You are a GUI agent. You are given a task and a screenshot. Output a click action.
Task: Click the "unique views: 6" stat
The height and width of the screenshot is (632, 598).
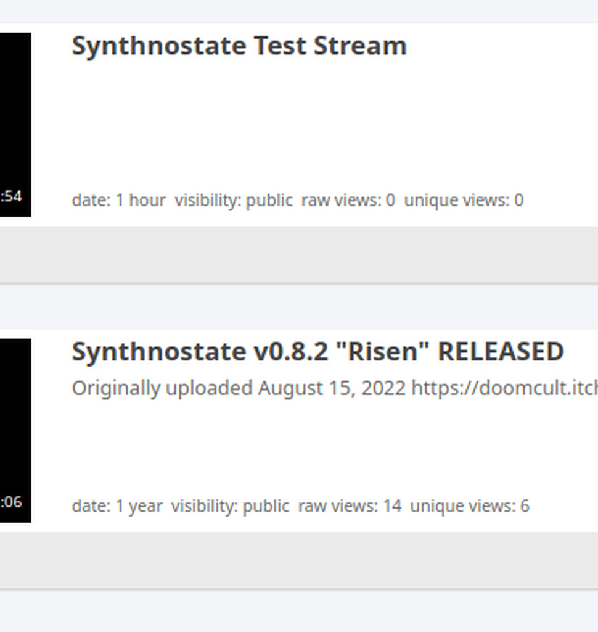[469, 506]
